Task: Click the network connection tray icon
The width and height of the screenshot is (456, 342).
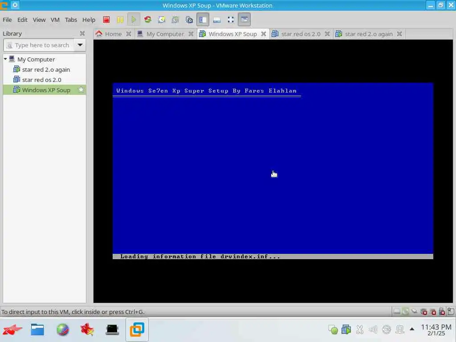Action: (x=400, y=330)
